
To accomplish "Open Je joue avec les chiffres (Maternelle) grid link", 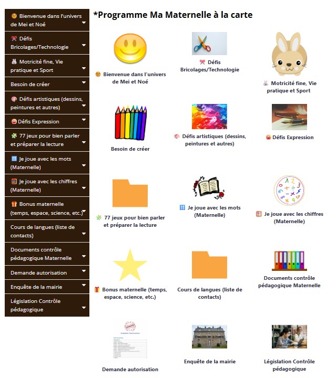I will pos(290,218).
